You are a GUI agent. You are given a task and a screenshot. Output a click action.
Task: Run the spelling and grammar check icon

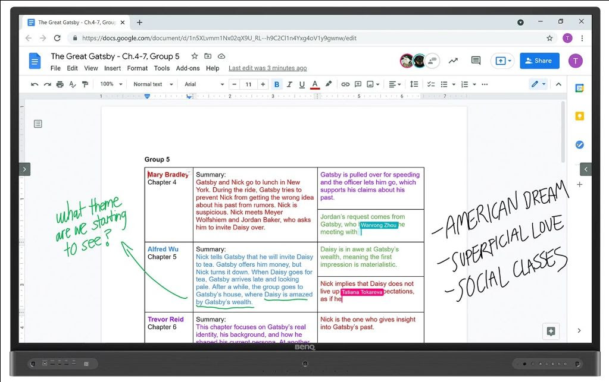pyautogui.click(x=73, y=84)
